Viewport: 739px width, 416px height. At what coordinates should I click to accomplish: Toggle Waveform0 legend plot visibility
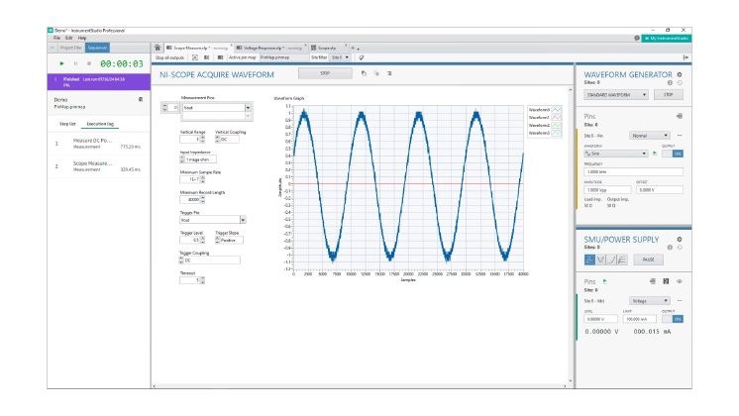(557, 110)
